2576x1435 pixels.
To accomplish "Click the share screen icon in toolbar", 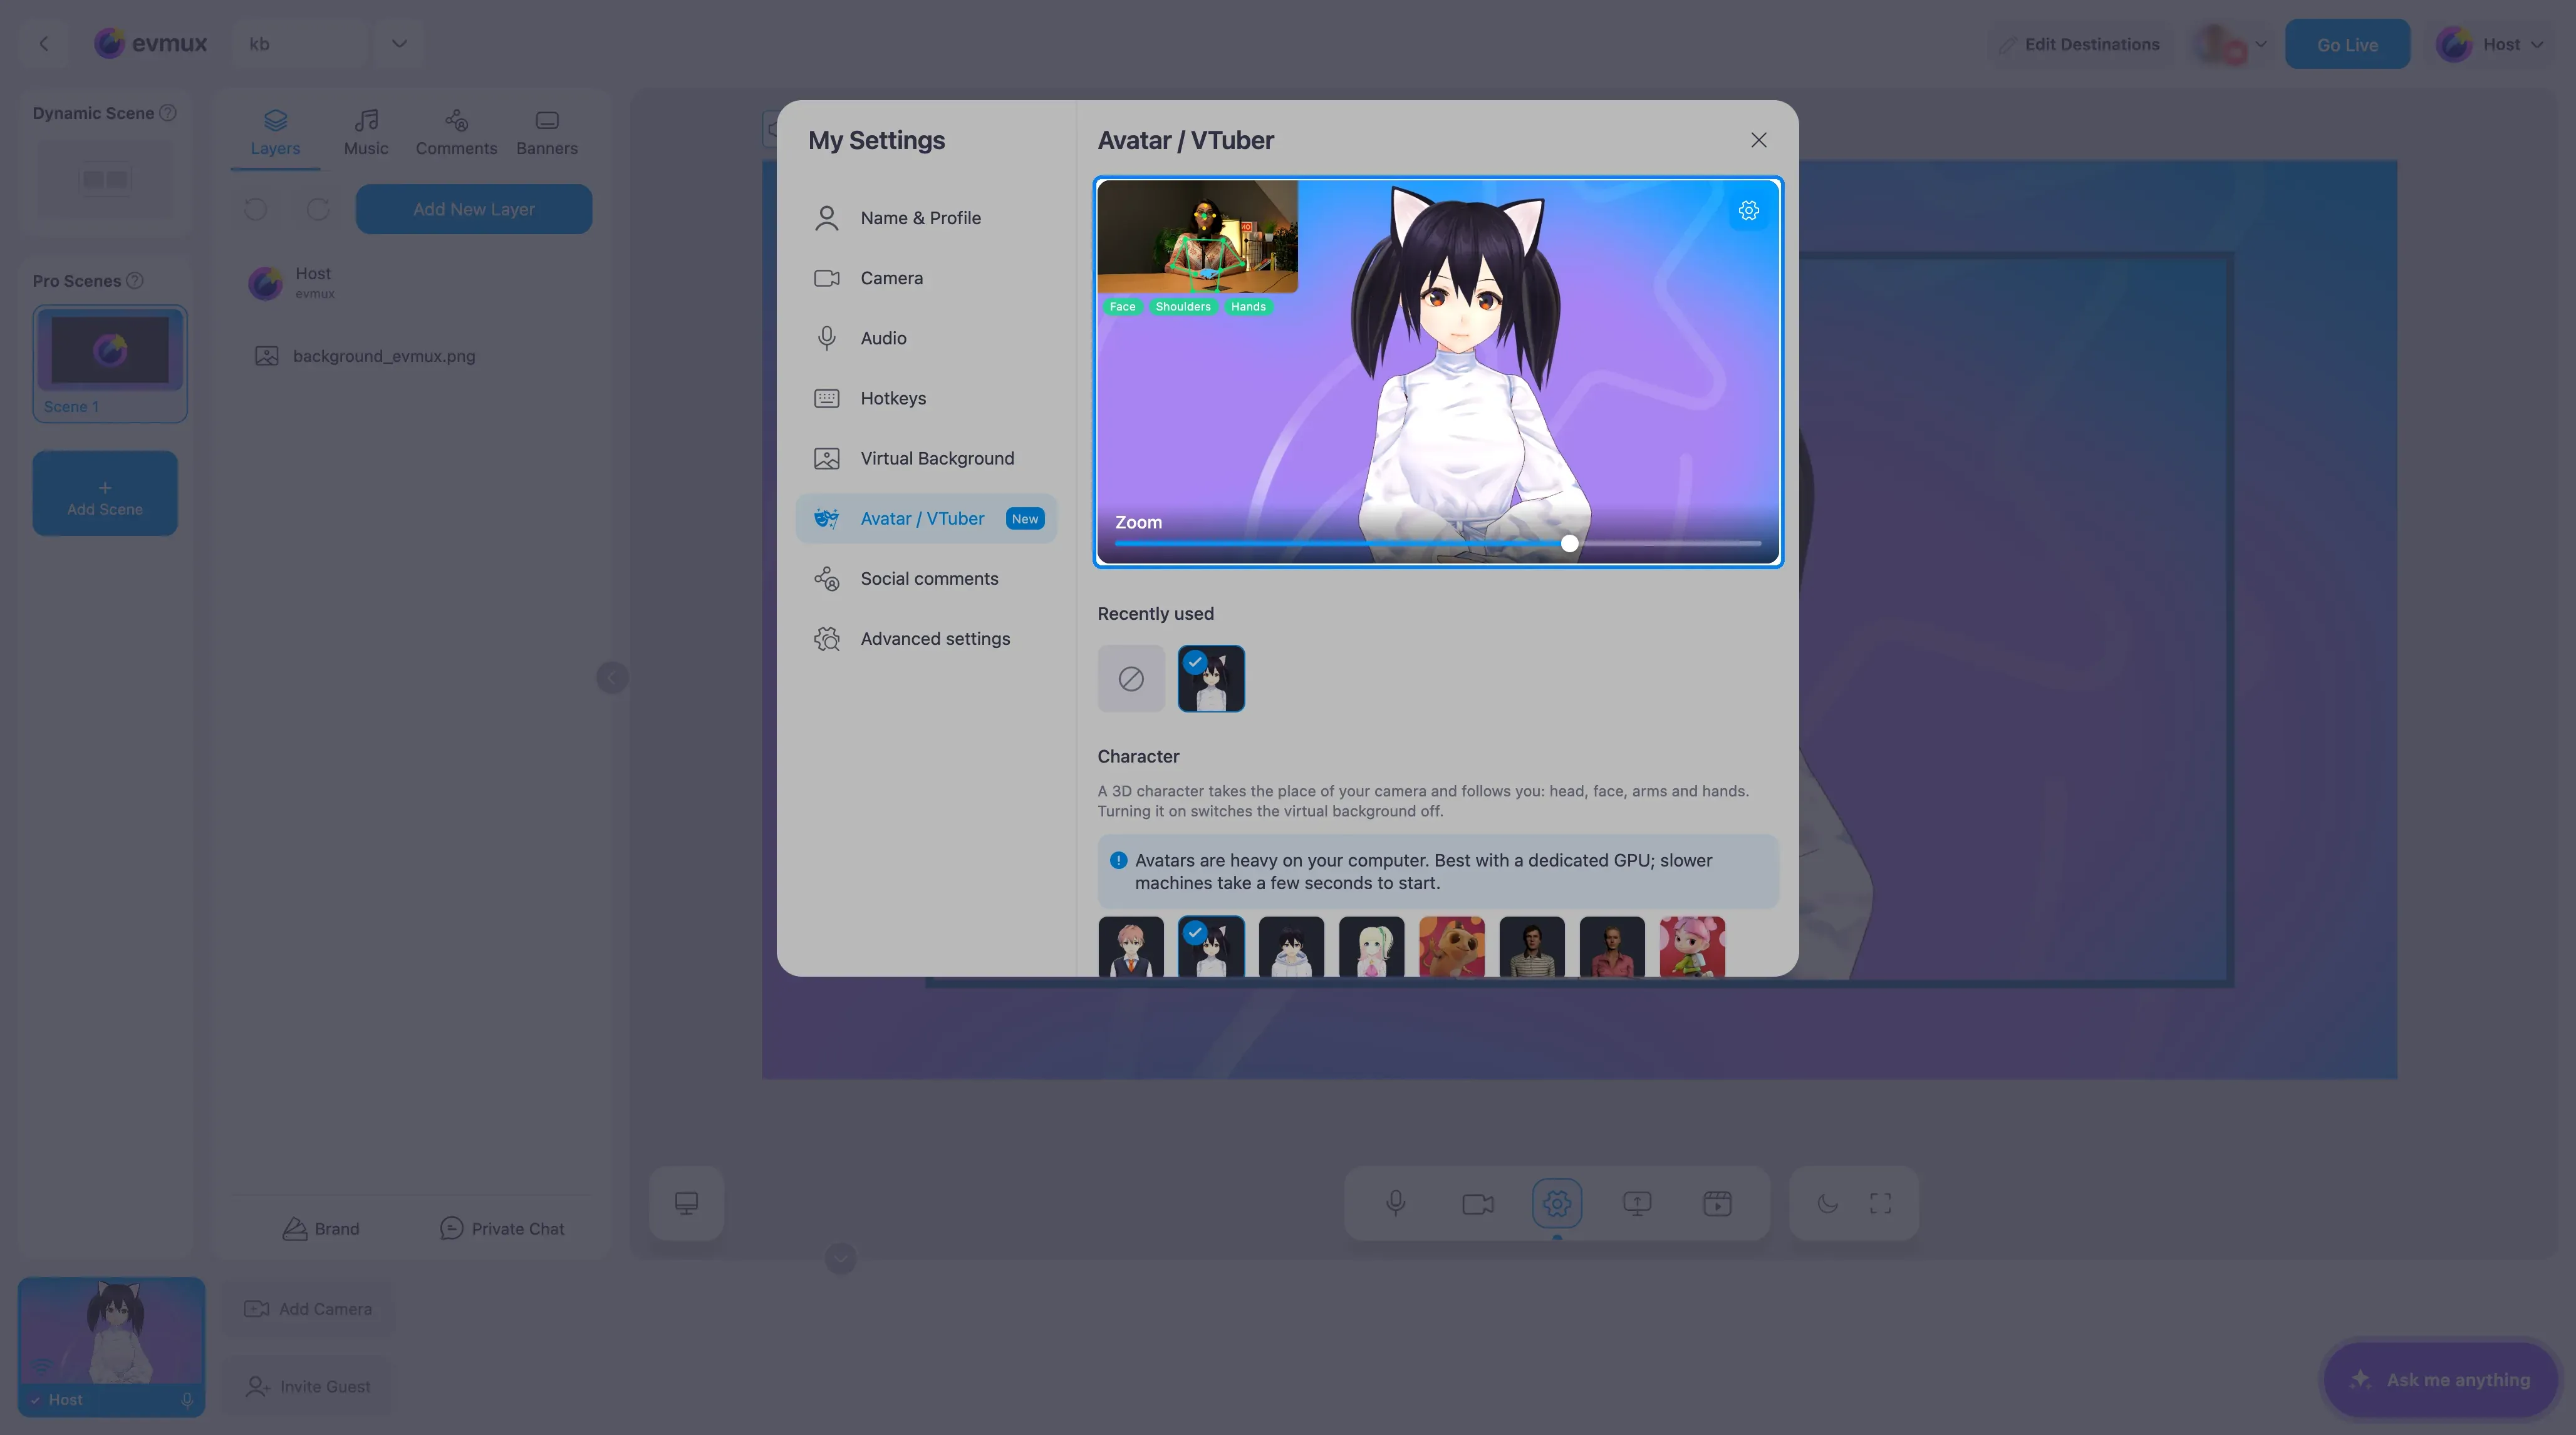I will tap(1637, 1203).
